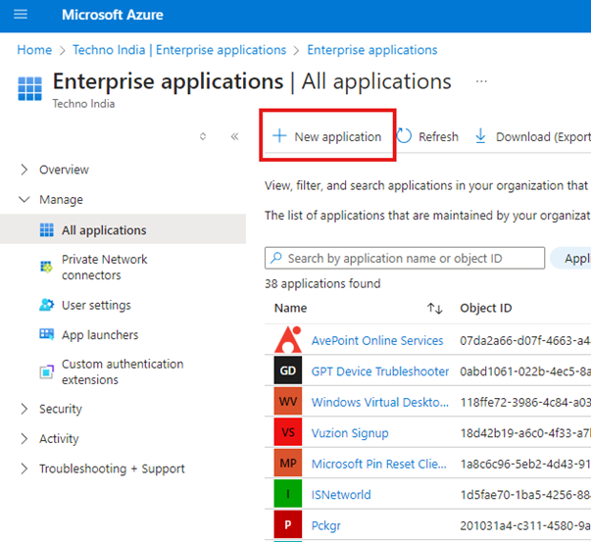Click the GD application icon

[x=288, y=370]
